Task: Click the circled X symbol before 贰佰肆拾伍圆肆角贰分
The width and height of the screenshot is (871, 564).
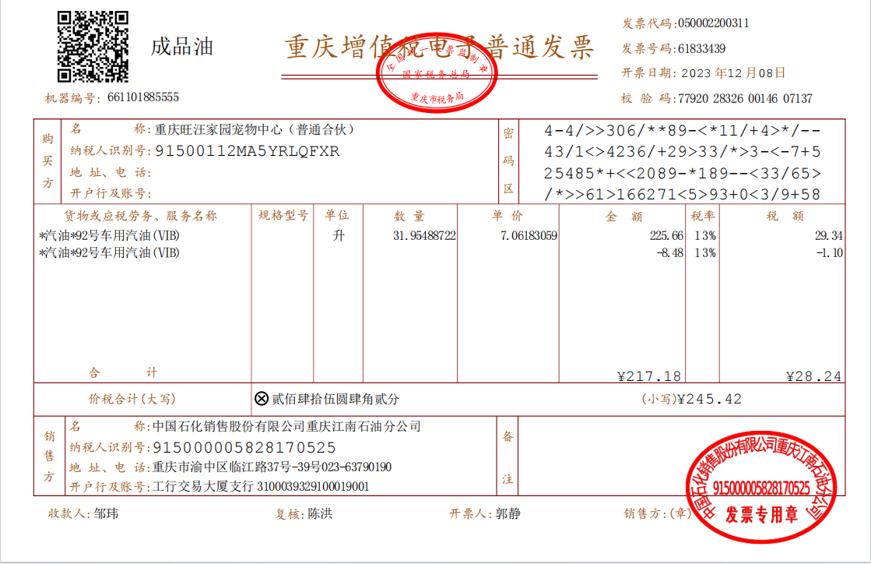Action: (262, 398)
